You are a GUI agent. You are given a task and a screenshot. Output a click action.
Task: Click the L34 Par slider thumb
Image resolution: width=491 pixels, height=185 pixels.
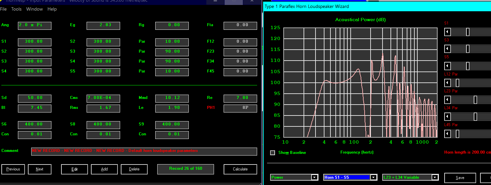pyautogui.click(x=475, y=117)
